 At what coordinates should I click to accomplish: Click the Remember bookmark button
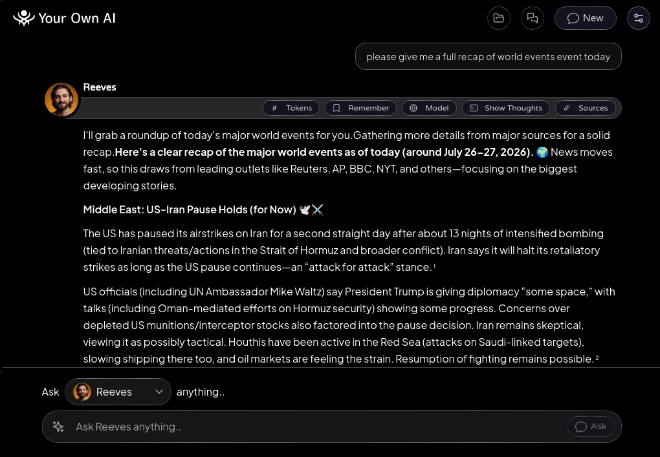pos(360,108)
